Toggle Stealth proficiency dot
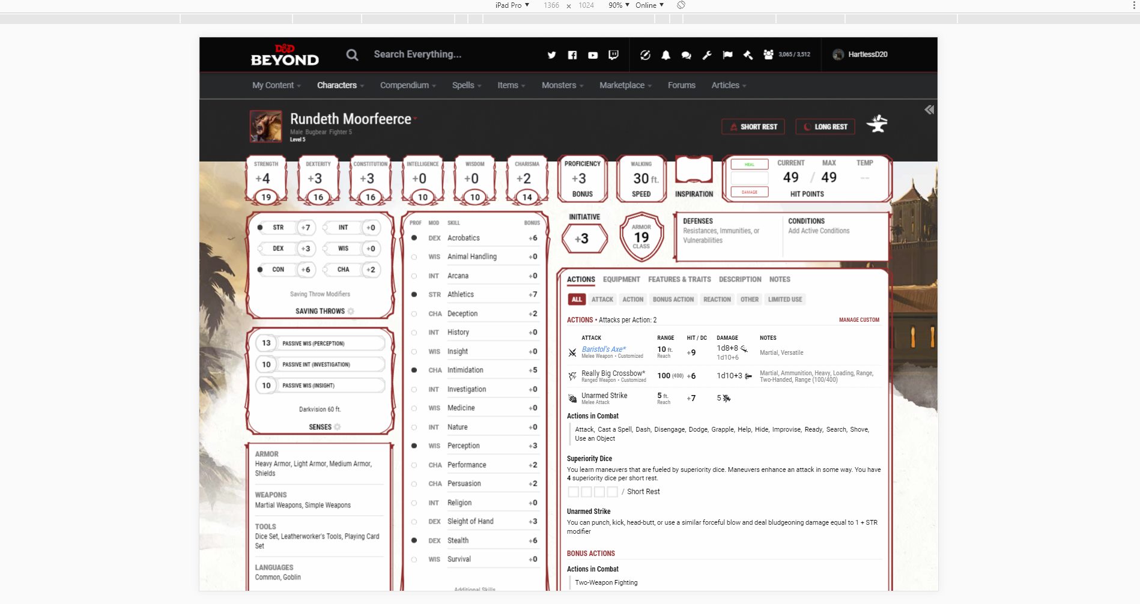Image resolution: width=1140 pixels, height=604 pixels. tap(414, 540)
